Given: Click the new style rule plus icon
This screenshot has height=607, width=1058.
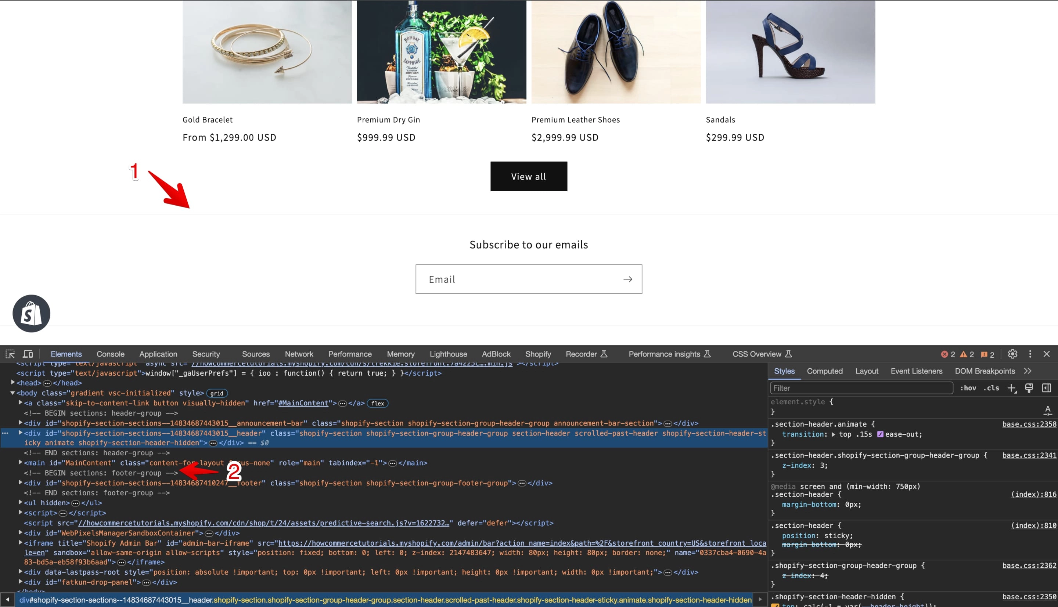Looking at the screenshot, I should click(1012, 388).
